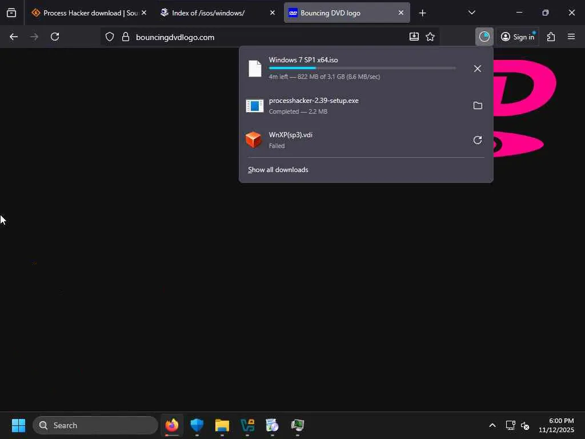Click the taskbar Search box
The image size is (585, 439).
(x=95, y=425)
